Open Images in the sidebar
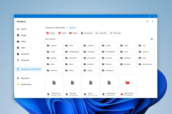This screenshot has height=114, width=172. [x=29, y=35]
